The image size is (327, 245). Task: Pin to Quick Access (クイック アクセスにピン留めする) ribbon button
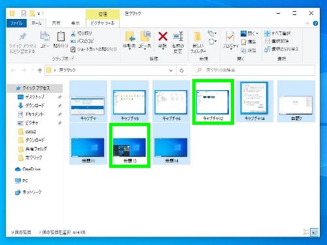(x=23, y=43)
